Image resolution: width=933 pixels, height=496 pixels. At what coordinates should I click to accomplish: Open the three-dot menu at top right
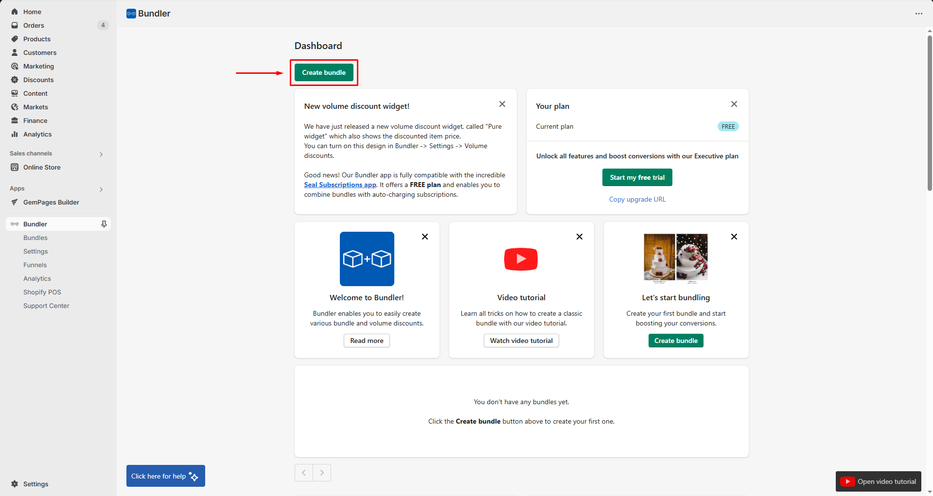pyautogui.click(x=918, y=14)
